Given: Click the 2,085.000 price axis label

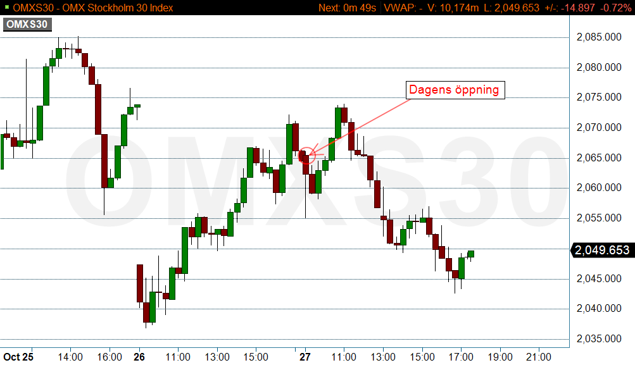Looking at the screenshot, I should point(599,37).
